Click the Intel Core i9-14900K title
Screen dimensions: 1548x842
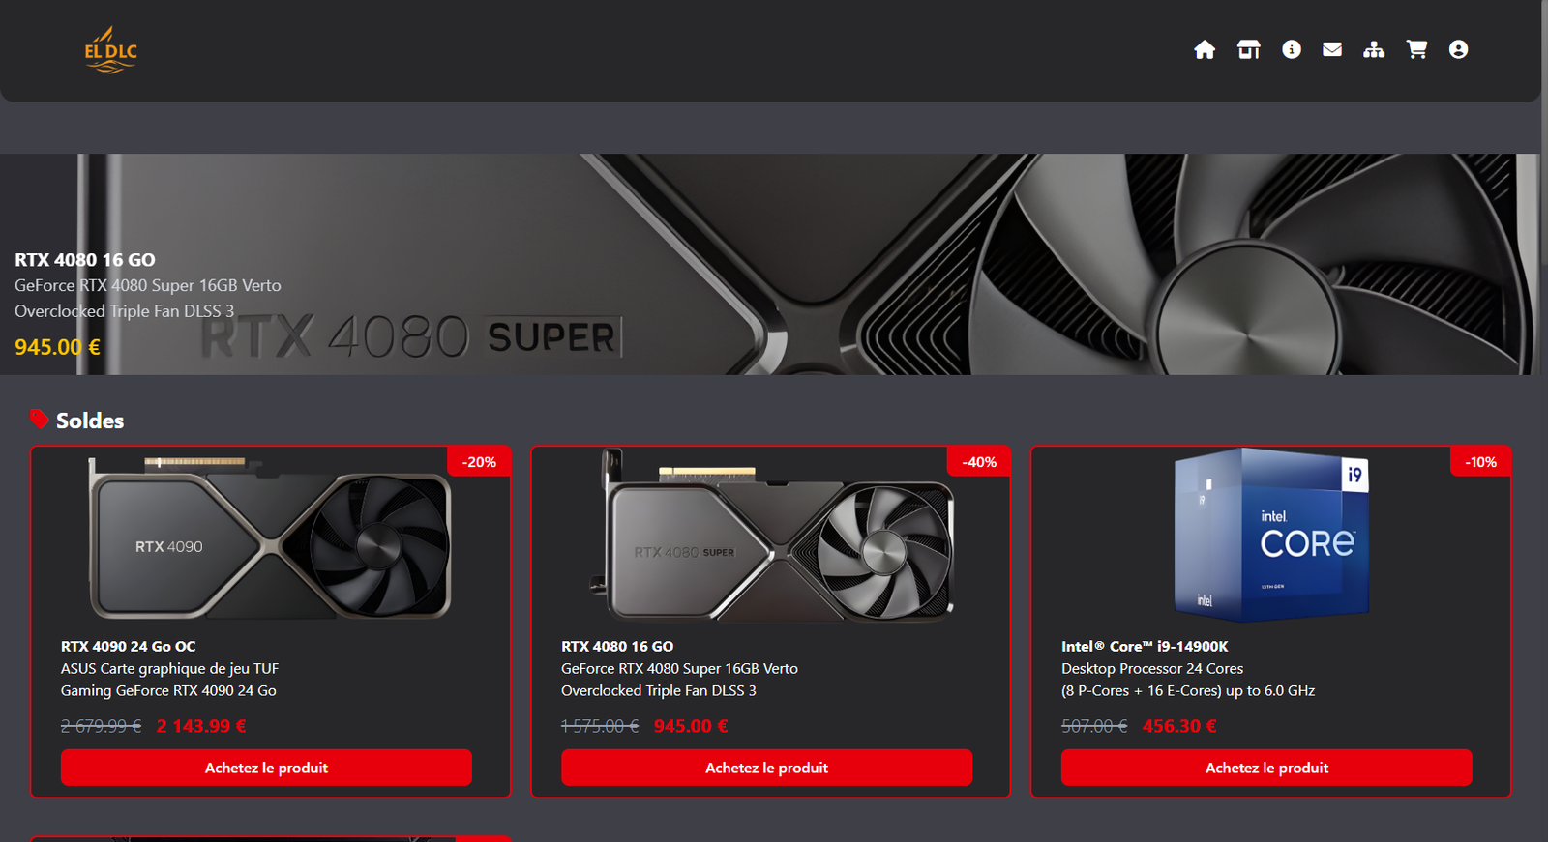click(1145, 646)
